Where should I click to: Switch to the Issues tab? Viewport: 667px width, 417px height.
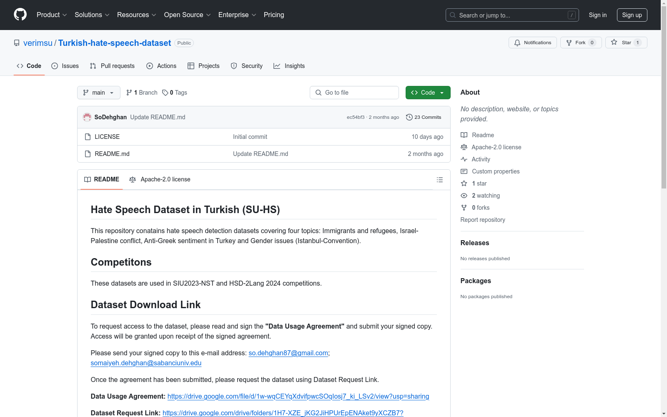(65, 66)
